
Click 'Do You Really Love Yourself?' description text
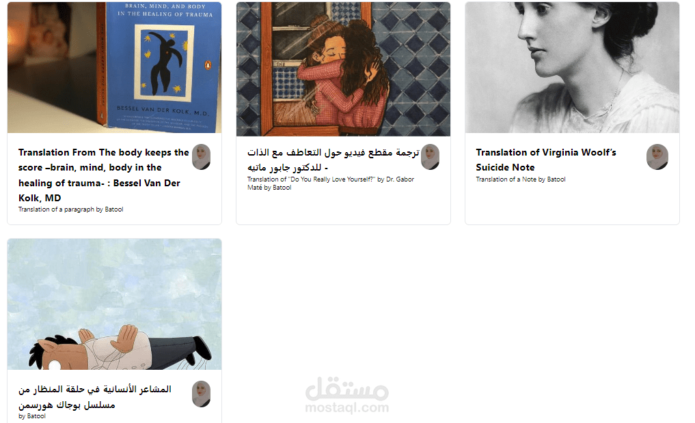331,183
